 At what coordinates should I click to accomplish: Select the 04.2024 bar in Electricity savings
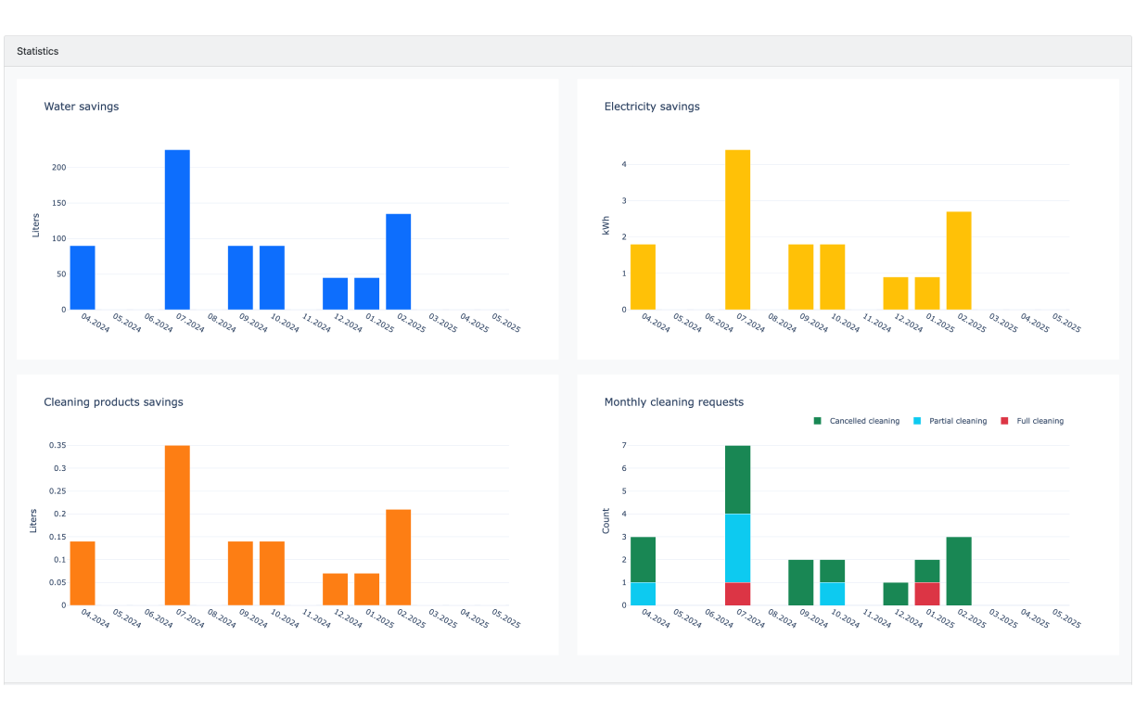coord(643,277)
